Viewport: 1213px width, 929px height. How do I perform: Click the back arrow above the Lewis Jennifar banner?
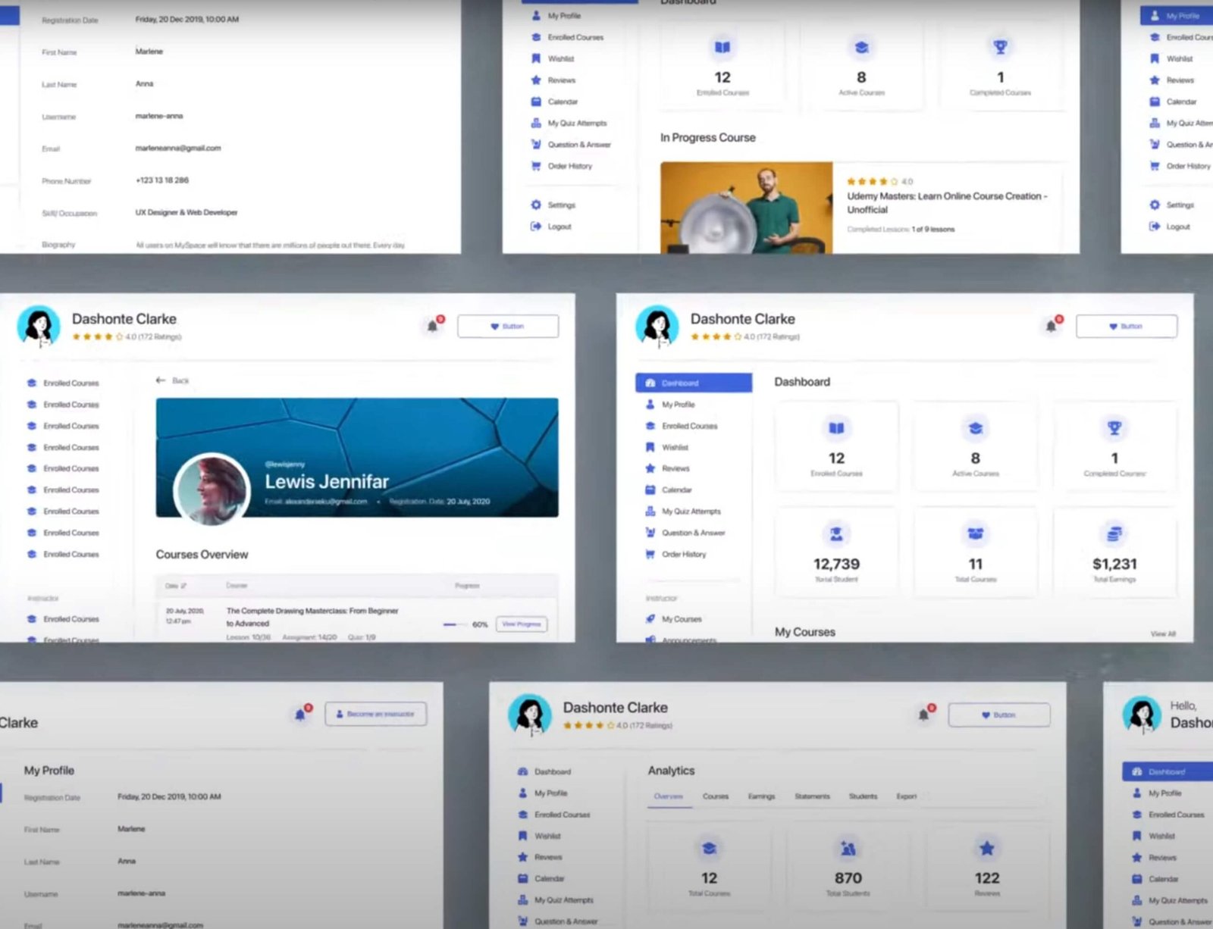(x=161, y=380)
